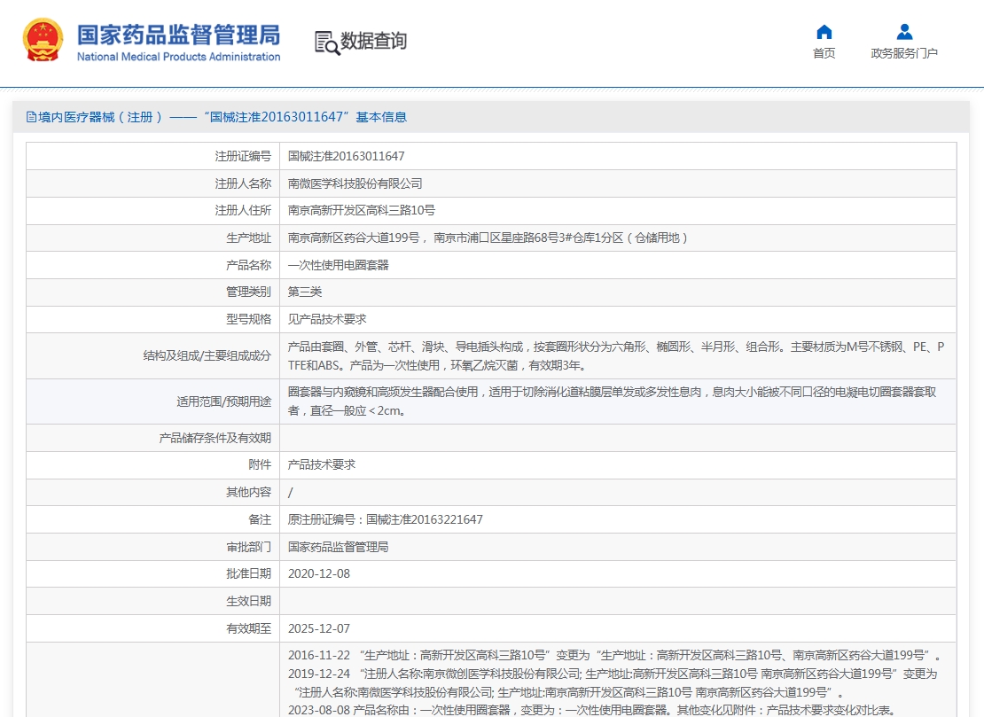Image resolution: width=984 pixels, height=717 pixels.
Task: Click the 注册人住所 field label
Action: pos(243,211)
